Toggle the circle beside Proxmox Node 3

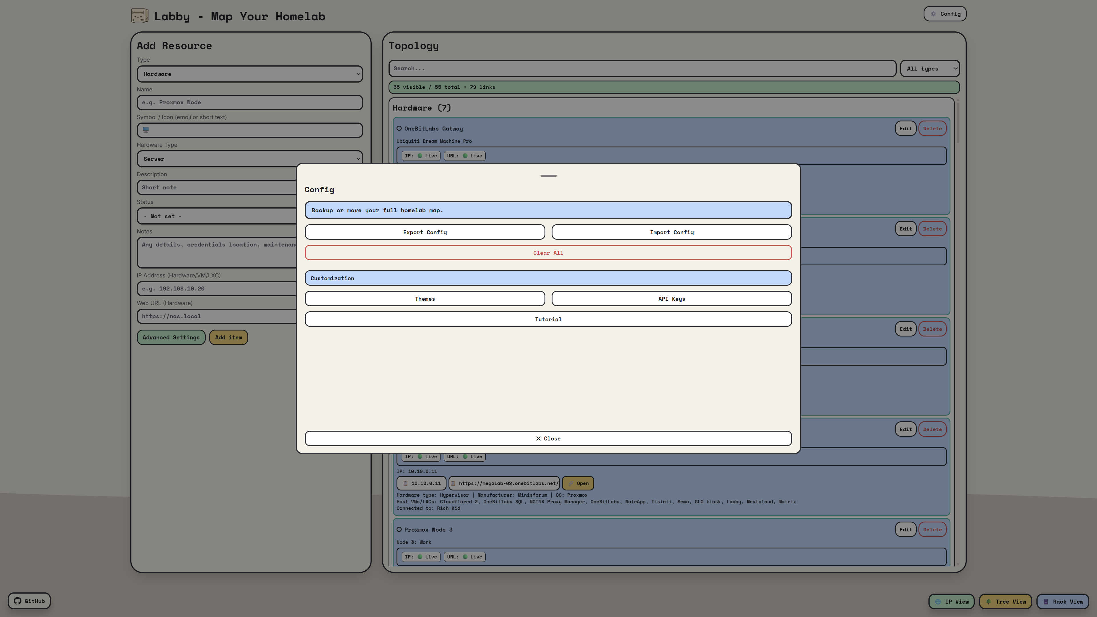click(399, 530)
